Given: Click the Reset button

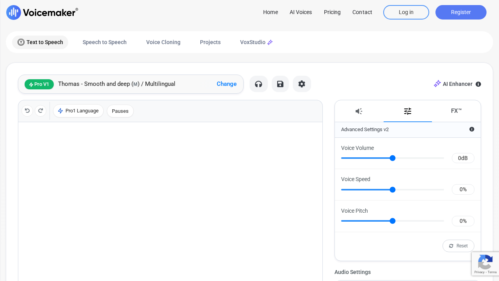Looking at the screenshot, I should click(458, 246).
